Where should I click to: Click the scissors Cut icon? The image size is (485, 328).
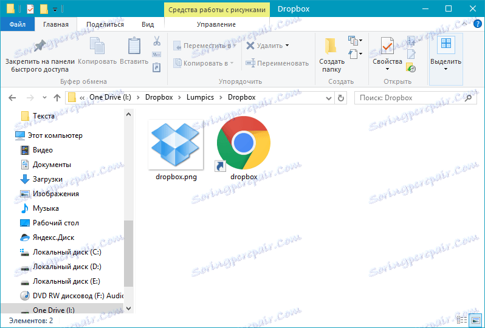[x=157, y=41]
